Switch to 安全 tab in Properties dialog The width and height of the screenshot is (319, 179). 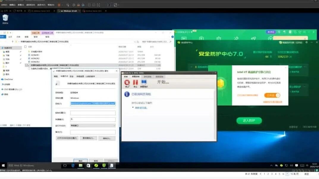pos(71,76)
